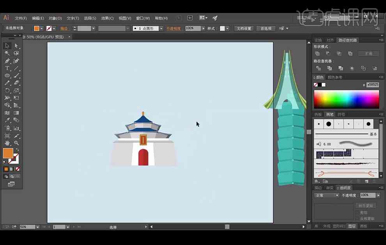This screenshot has width=386, height=245.
Task: Open the 编辑(E) menu
Action: click(x=38, y=18)
